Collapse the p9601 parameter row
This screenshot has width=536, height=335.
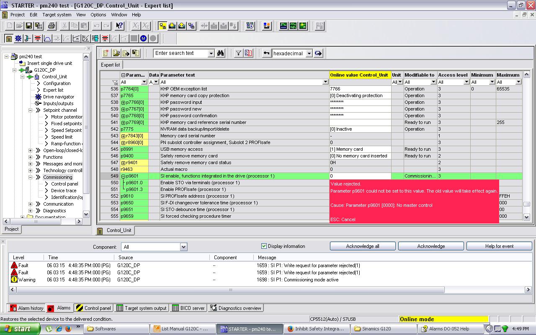[x=123, y=176]
